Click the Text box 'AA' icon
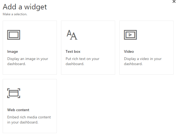The height and width of the screenshot is (135, 177). coord(72,35)
